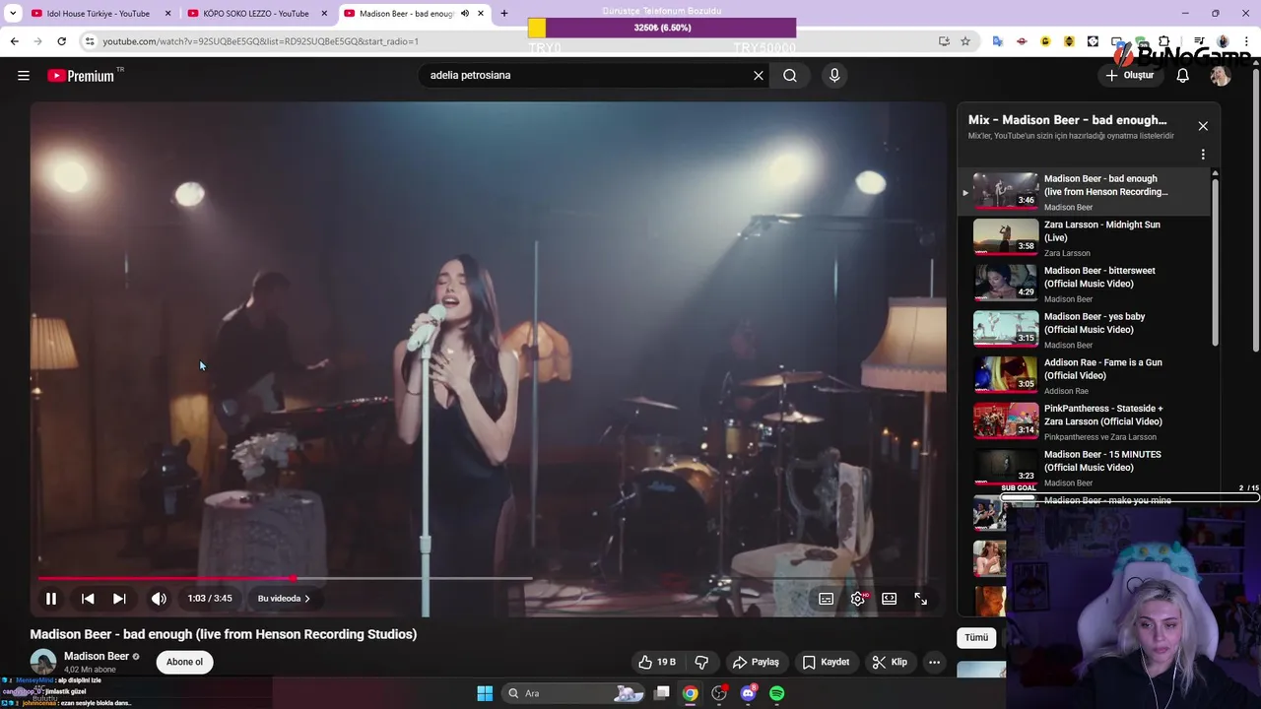The height and width of the screenshot is (709, 1261).
Task: Skip to next video in playlist
Action: (119, 599)
